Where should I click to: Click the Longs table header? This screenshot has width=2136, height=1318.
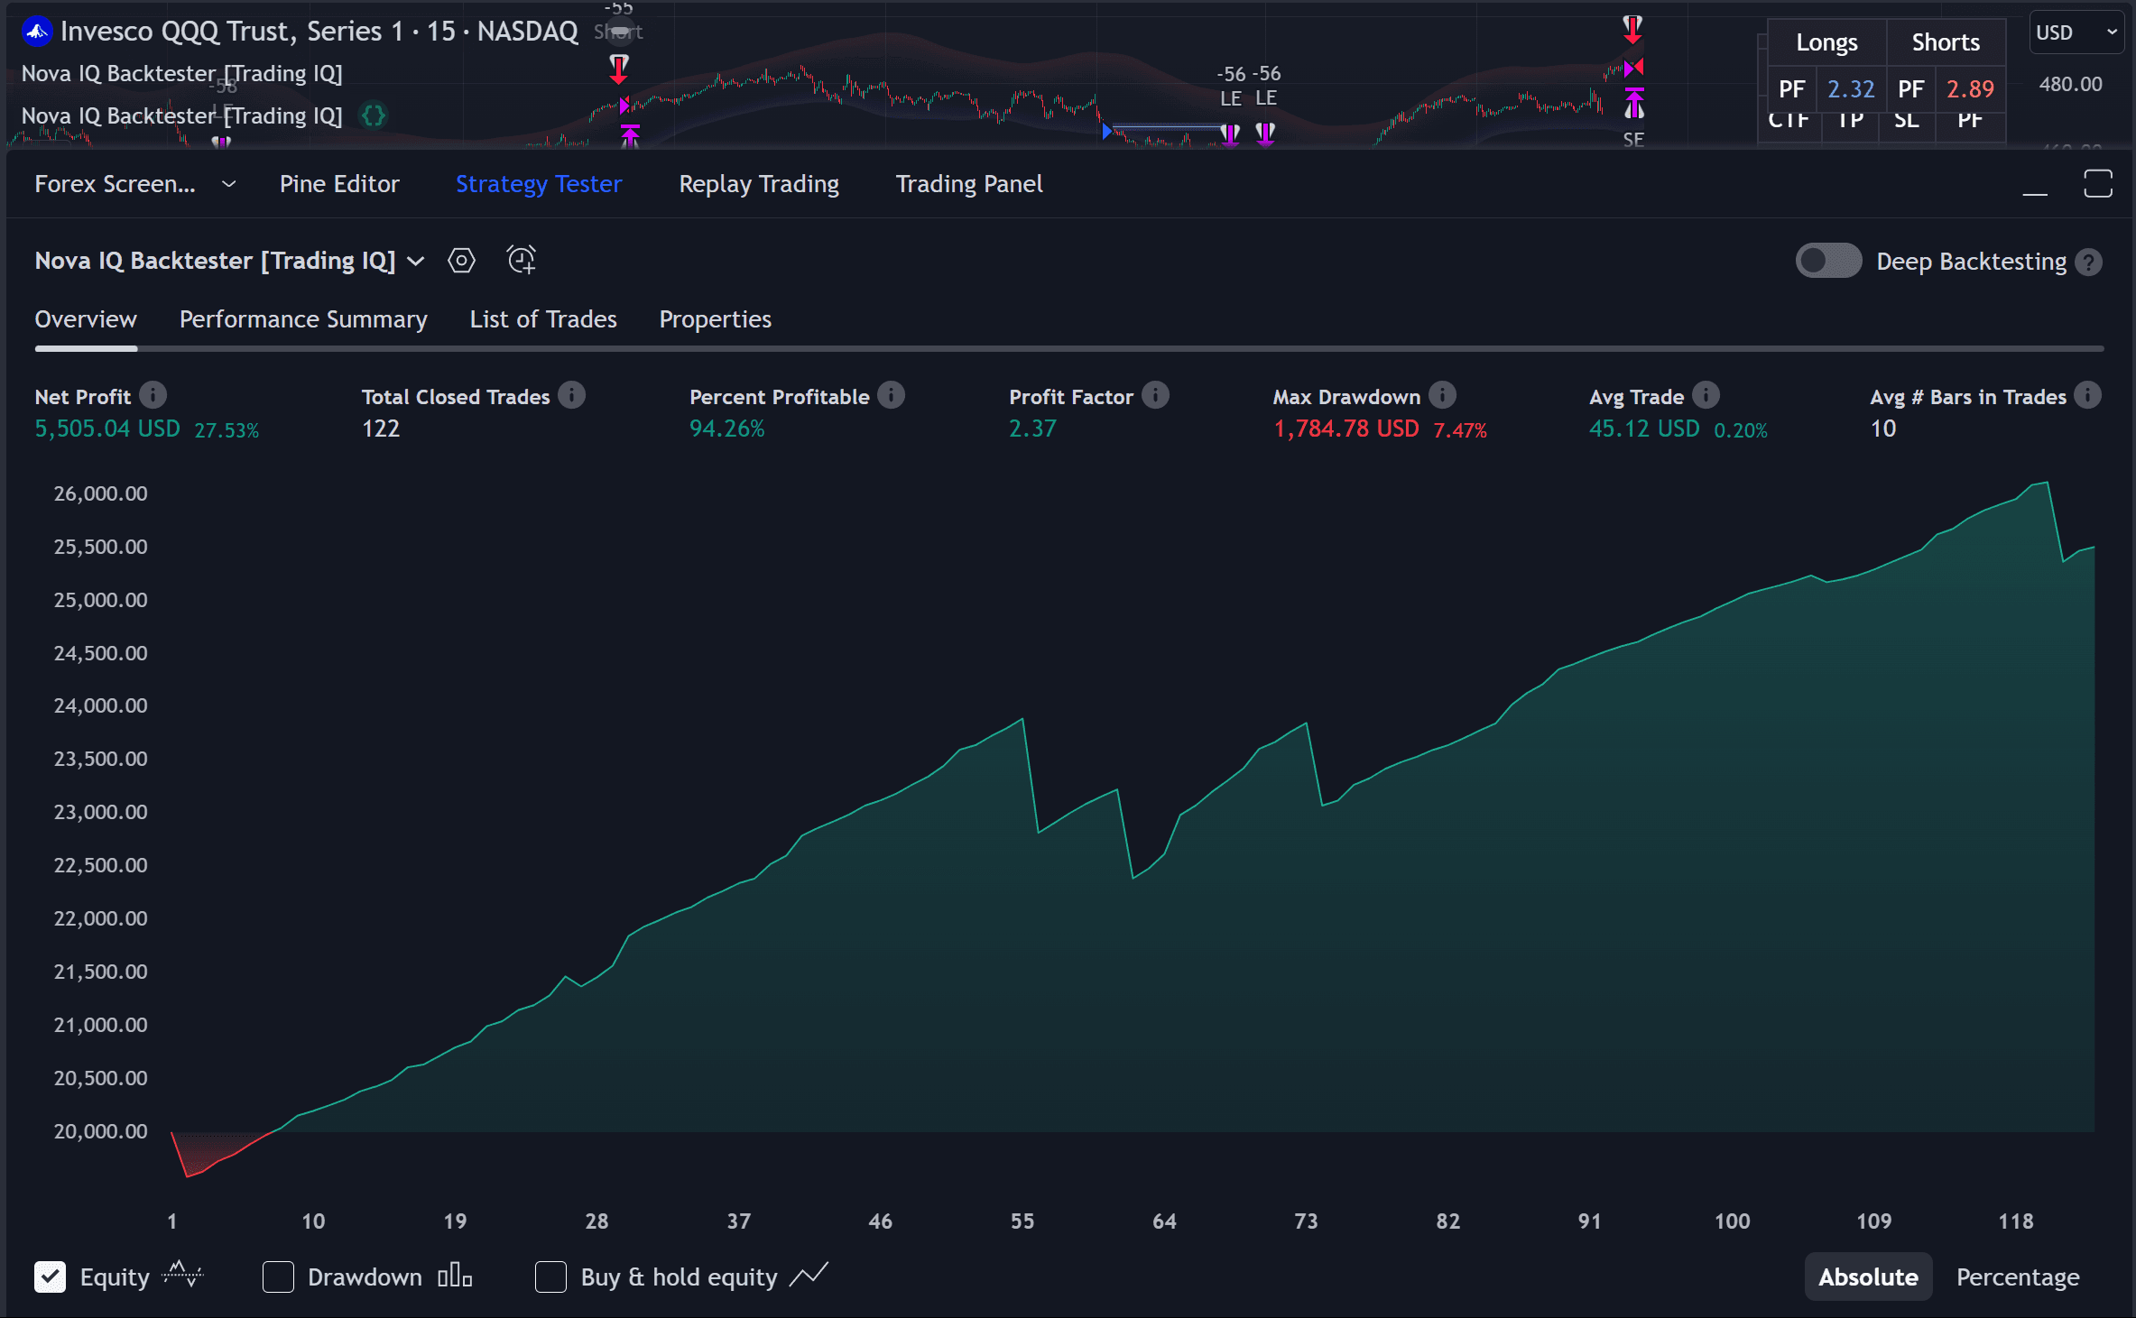[x=1826, y=42]
